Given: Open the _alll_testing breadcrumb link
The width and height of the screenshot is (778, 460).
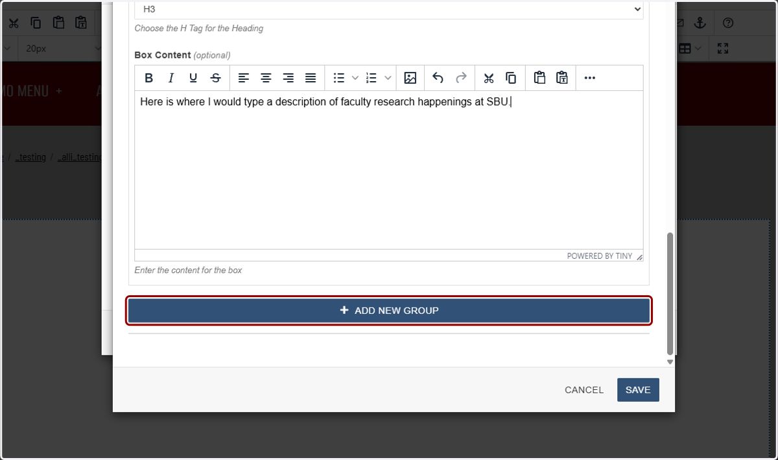Looking at the screenshot, I should point(79,157).
